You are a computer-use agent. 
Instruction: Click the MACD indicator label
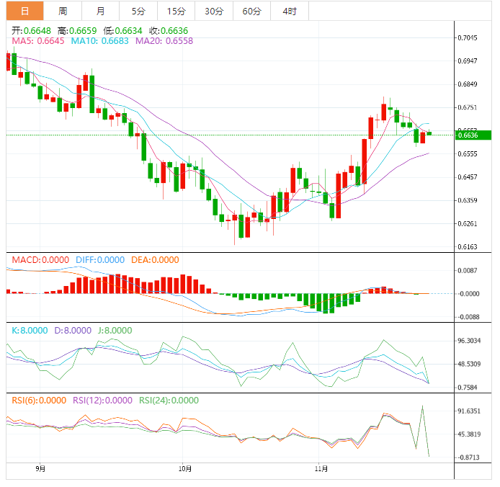point(35,260)
